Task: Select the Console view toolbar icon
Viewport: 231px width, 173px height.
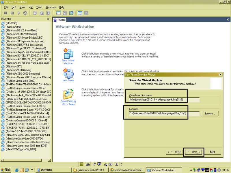Action: tap(86, 13)
